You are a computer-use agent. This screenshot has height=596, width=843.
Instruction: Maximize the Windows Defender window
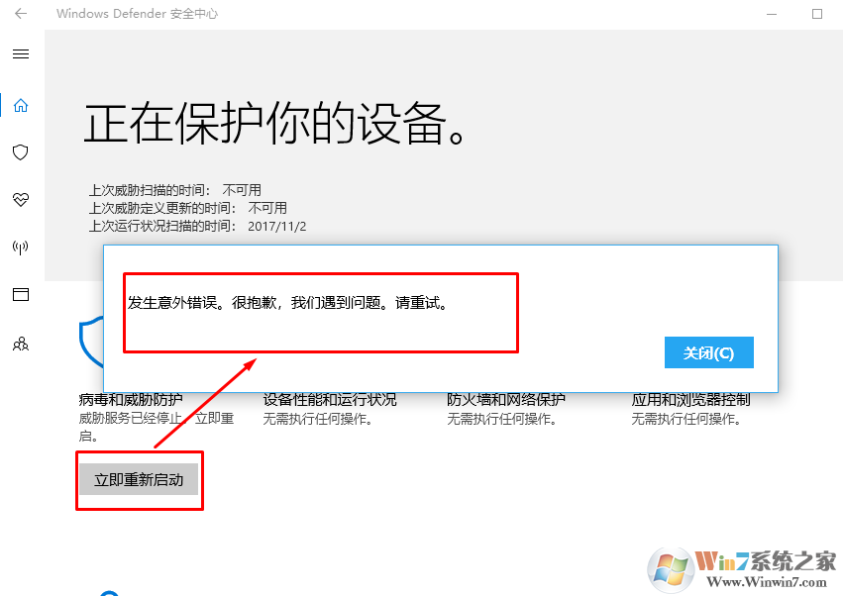click(x=817, y=14)
